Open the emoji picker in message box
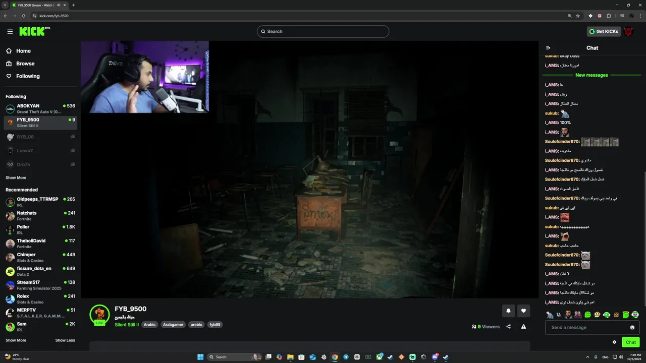The width and height of the screenshot is (646, 363). [632, 327]
